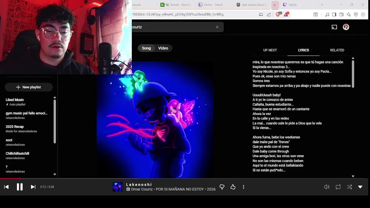Click the music note toolbar icon

tap(327, 14)
